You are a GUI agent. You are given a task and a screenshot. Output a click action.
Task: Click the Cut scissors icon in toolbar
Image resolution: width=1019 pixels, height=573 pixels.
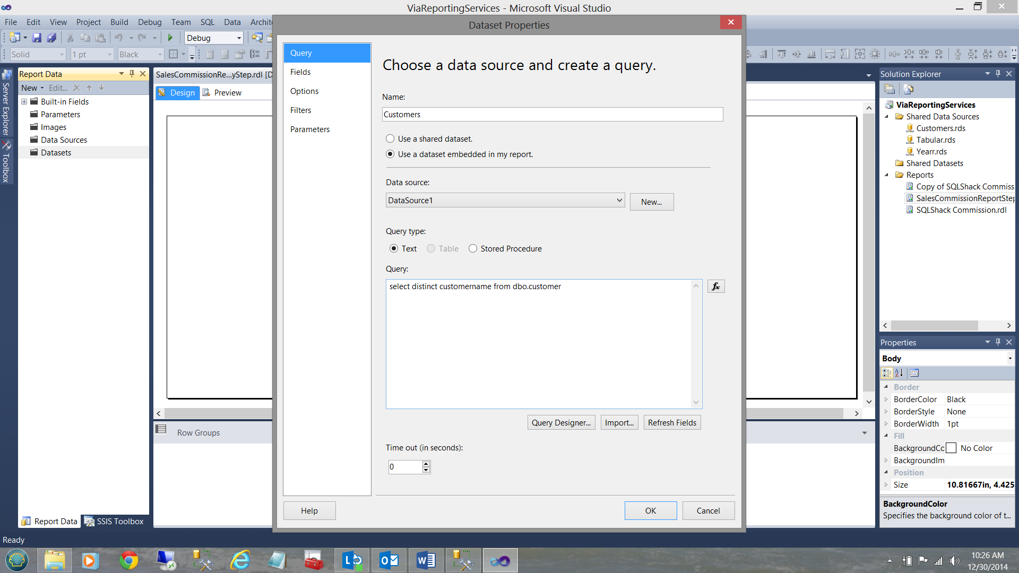click(x=70, y=38)
